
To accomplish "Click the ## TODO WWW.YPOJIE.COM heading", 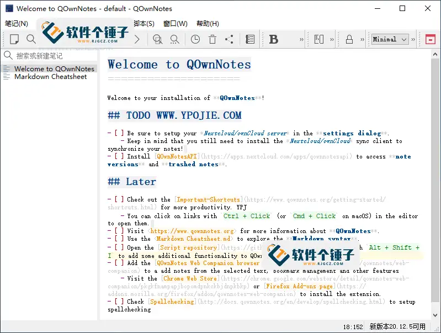I will [174, 115].
